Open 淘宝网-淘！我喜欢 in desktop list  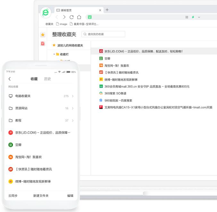[117, 66]
